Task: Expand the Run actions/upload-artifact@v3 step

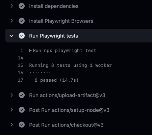Action: 12,95
